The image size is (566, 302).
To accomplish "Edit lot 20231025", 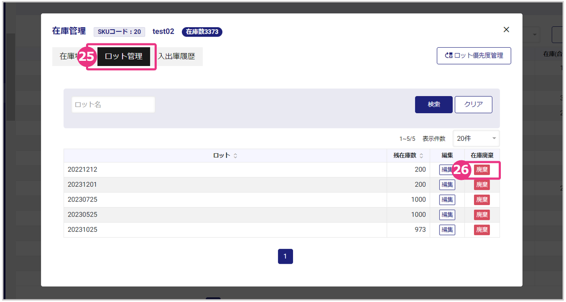I will click(447, 230).
